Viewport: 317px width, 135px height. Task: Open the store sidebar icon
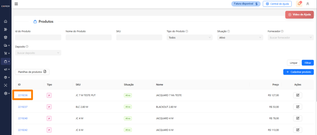pos(6,37)
